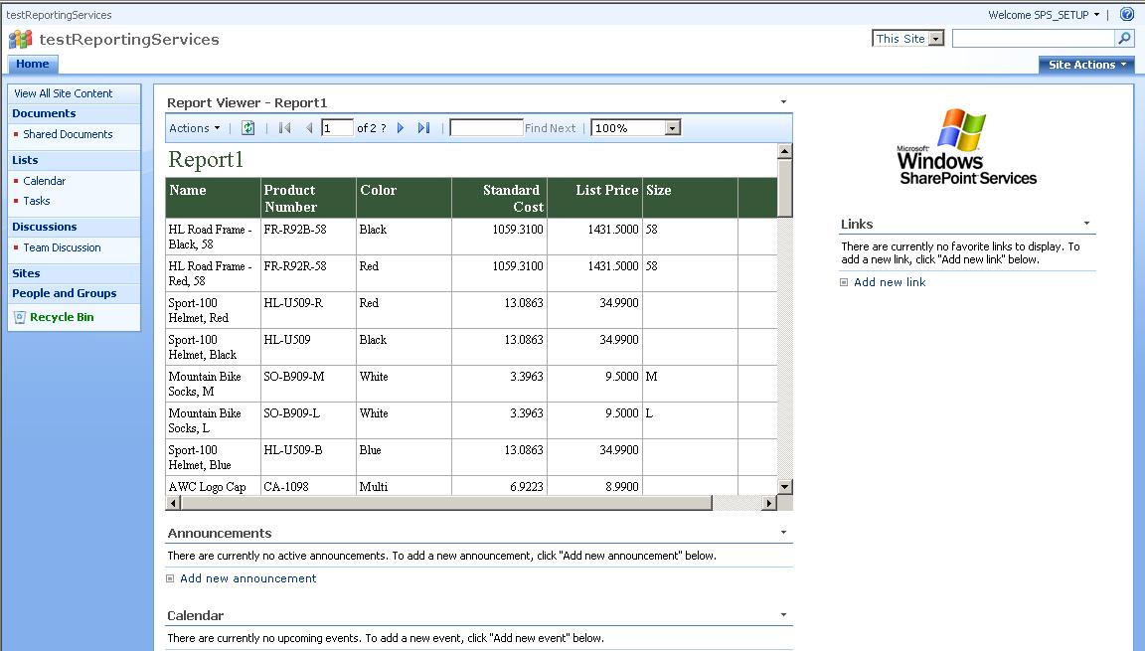
Task: Click the site search text box
Action: [x=1034, y=38]
